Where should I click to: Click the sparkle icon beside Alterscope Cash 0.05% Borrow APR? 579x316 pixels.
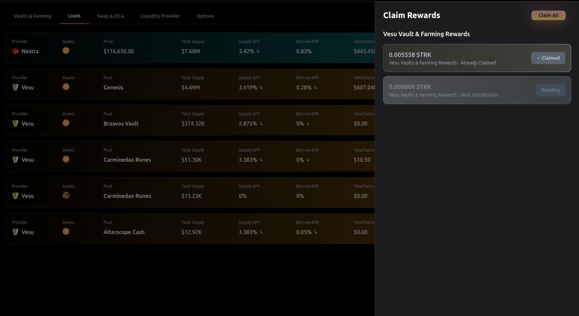[x=315, y=232]
